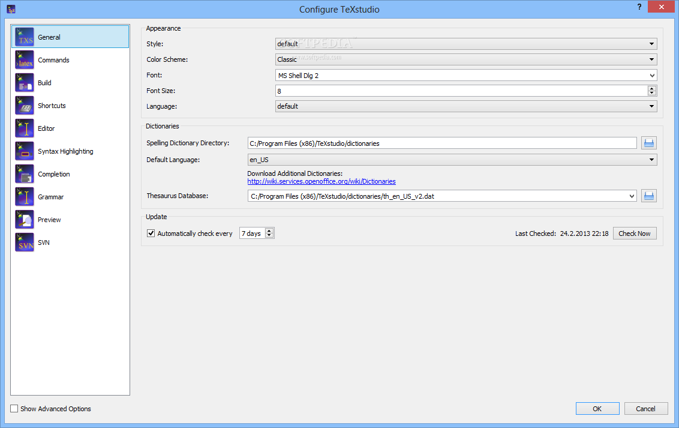
Task: Click the Download Additional Dictionaries text
Action: click(295, 173)
